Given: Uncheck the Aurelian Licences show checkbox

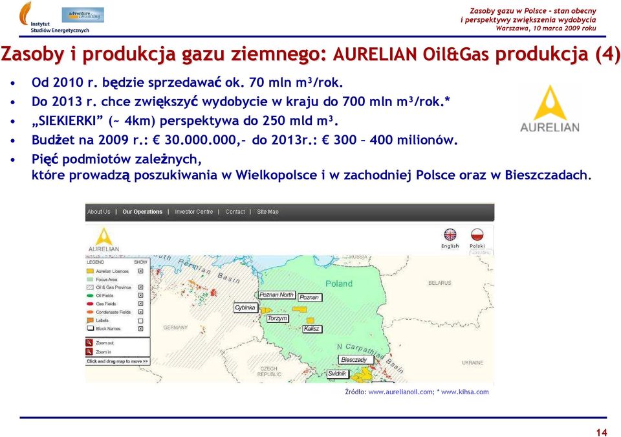Looking at the screenshot, I should (x=140, y=271).
